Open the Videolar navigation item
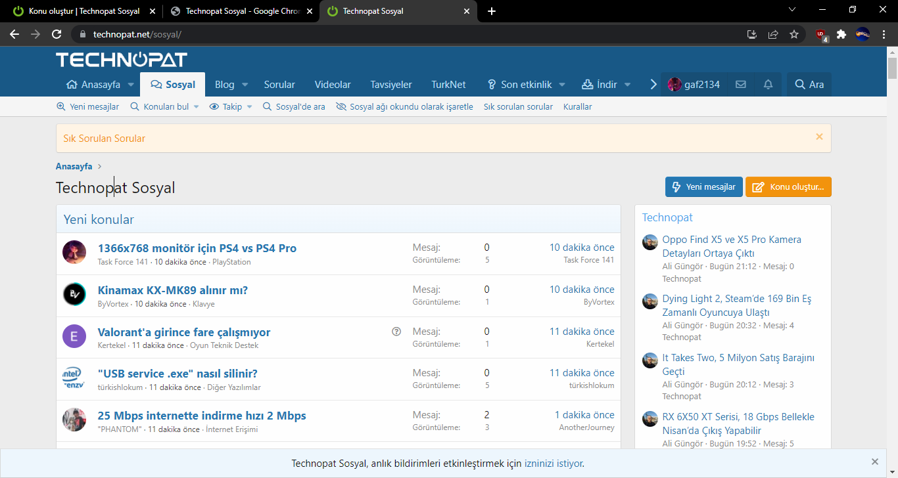Screen dimensions: 898x478 click(x=333, y=85)
